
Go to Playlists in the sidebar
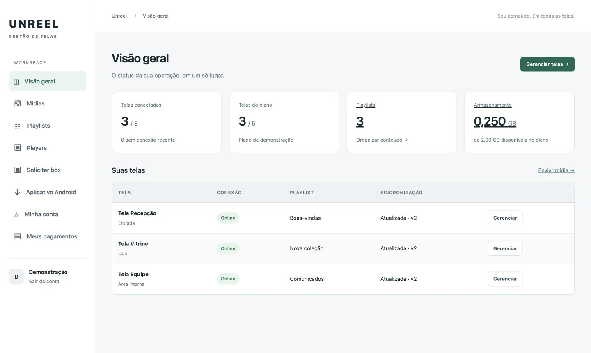pyautogui.click(x=47, y=126)
